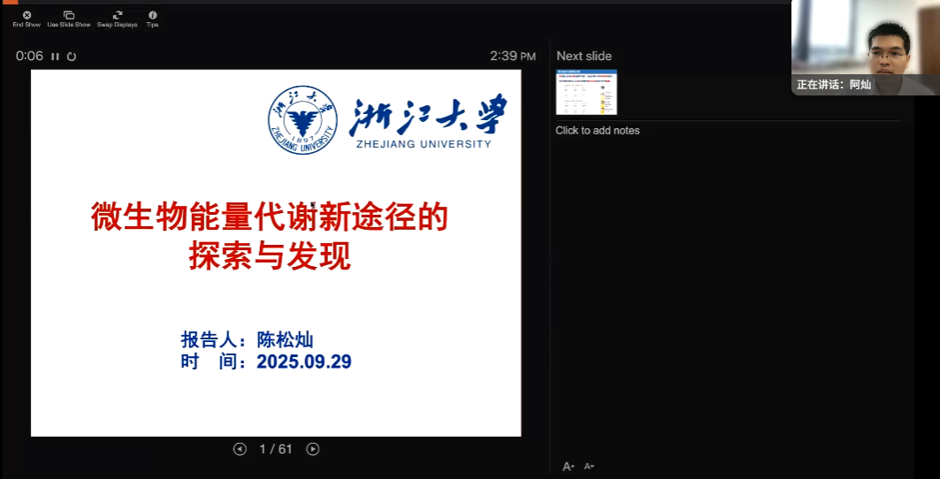Increase the notes font size
Screen dimensions: 940x479
pyautogui.click(x=569, y=467)
